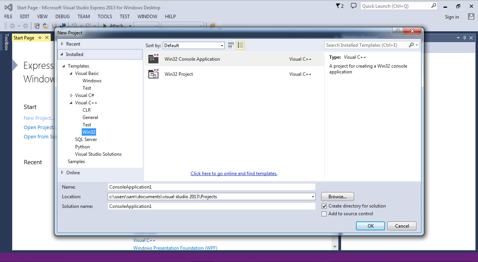Click the Redo toolbar icon
The image size is (478, 262).
pos(88,26)
